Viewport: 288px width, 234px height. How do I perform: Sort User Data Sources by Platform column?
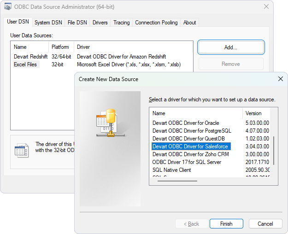tap(61, 47)
